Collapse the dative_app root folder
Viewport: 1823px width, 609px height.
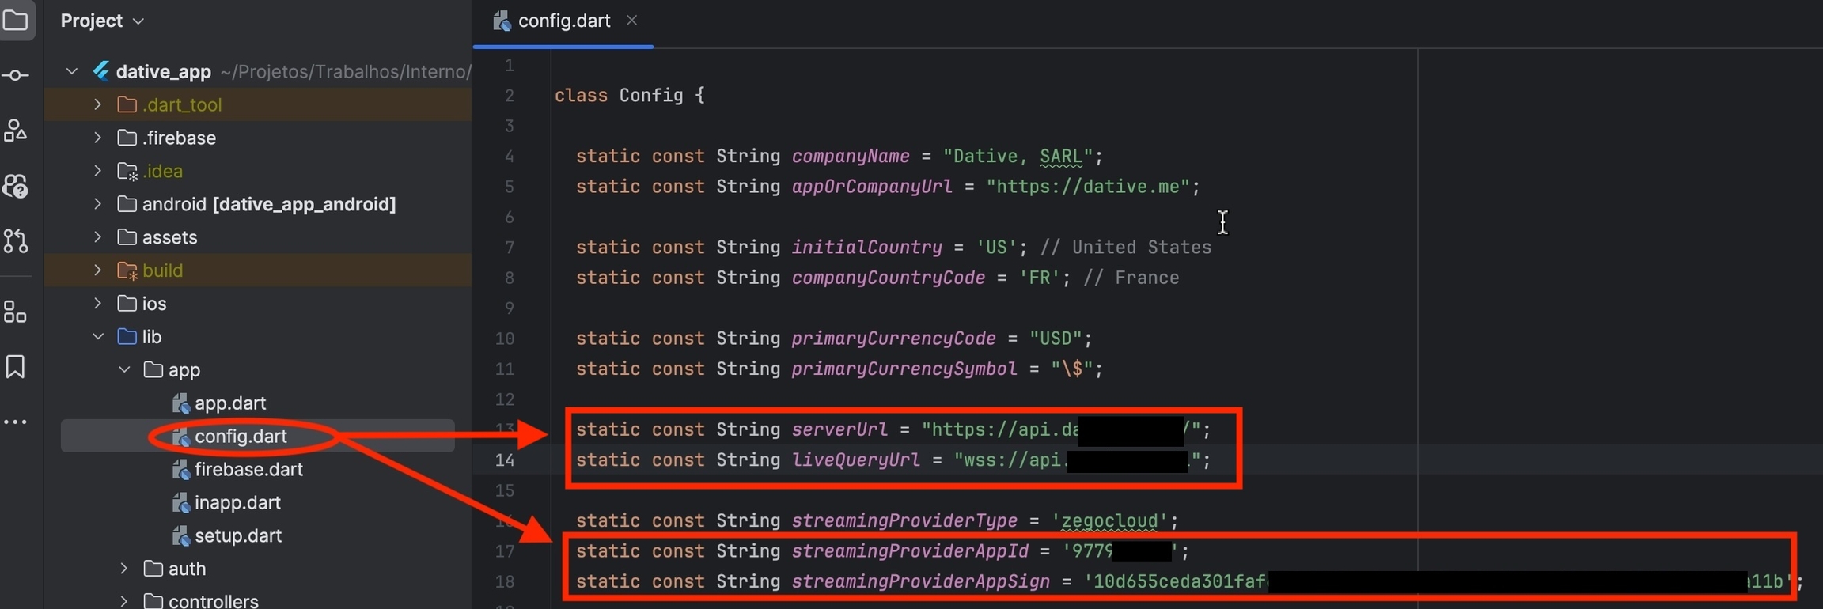(x=72, y=71)
